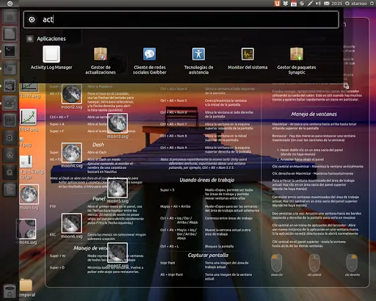Open Monitor del sistema

(247, 58)
